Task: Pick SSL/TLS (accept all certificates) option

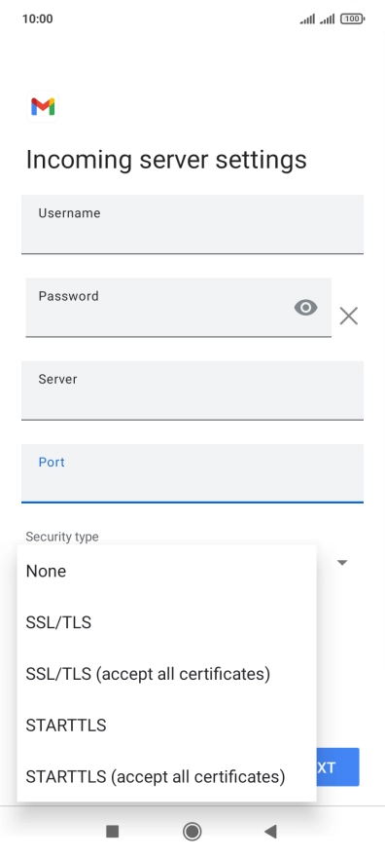Action: point(166,673)
